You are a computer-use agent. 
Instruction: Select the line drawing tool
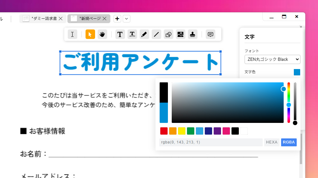click(156, 34)
